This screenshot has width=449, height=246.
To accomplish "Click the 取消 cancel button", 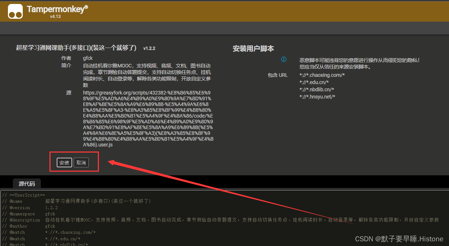I will tap(81, 163).
